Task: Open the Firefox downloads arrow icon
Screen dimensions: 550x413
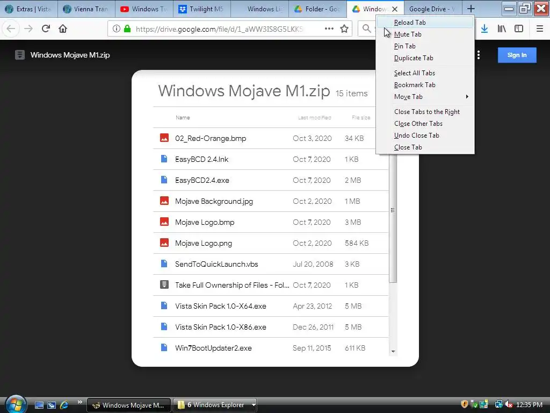Action: (x=484, y=29)
